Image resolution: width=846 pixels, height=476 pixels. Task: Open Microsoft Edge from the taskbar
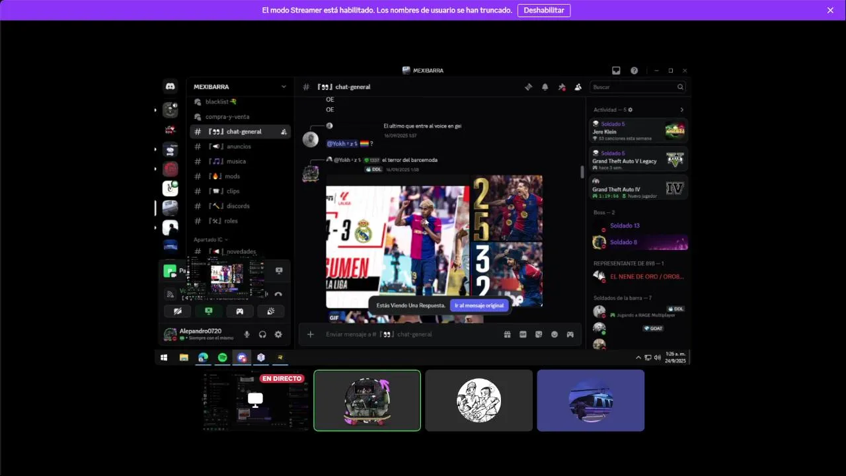click(203, 358)
